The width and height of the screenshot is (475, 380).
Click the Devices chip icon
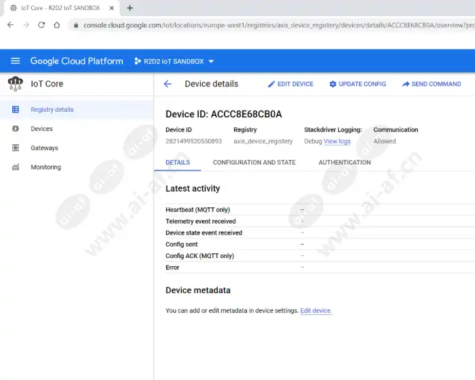tap(16, 129)
